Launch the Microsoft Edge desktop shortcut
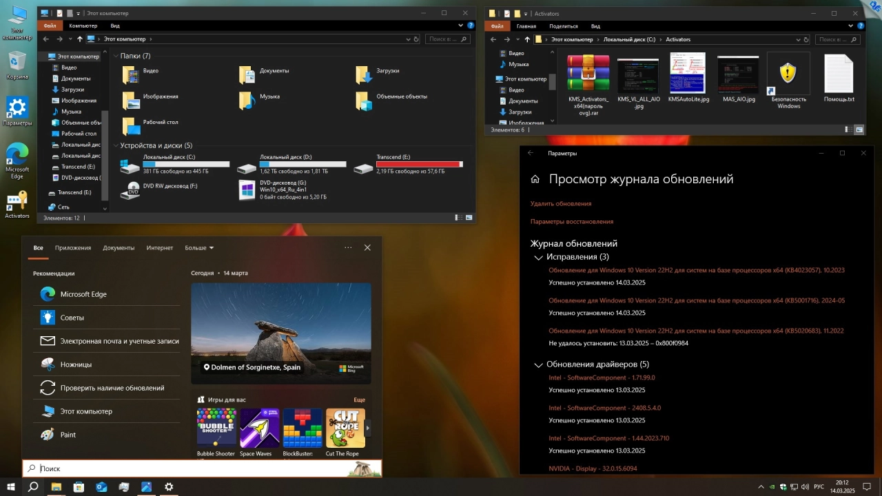This screenshot has height=496, width=882. [x=17, y=161]
